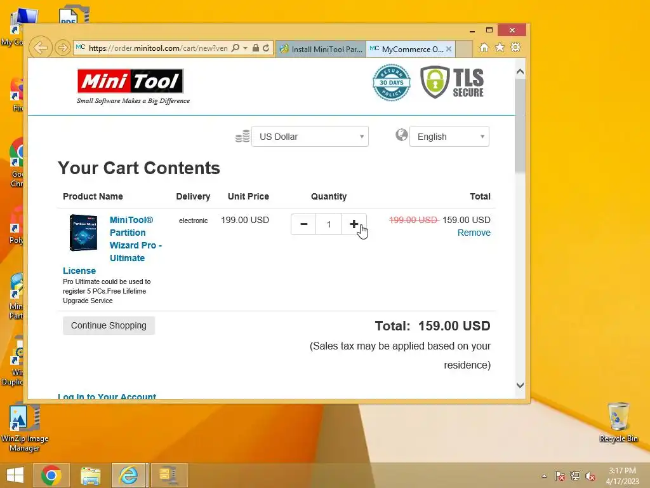Image resolution: width=650 pixels, height=488 pixels.
Task: Open the US Dollar currency dropdown
Action: coord(310,137)
